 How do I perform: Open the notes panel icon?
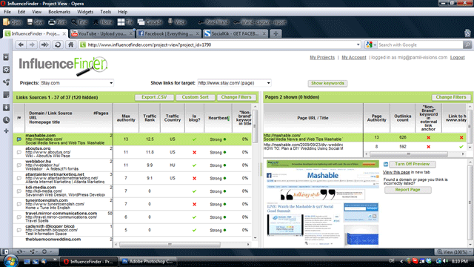click(6, 95)
